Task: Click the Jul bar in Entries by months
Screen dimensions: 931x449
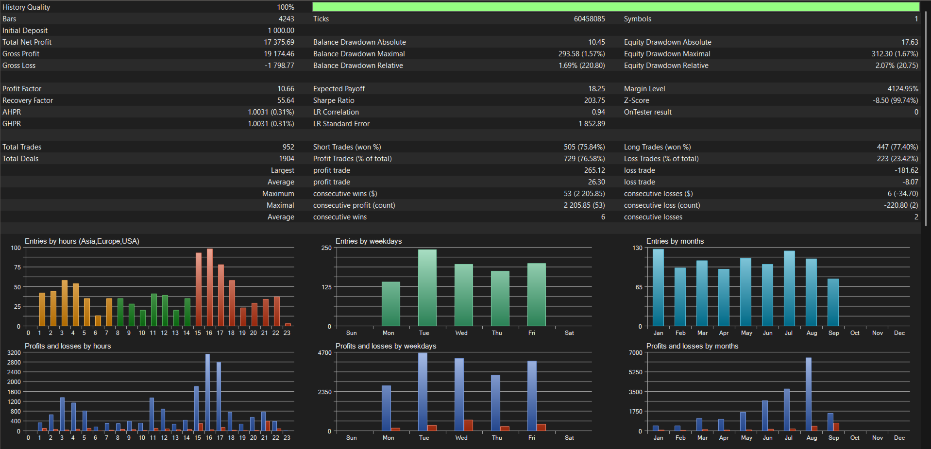Action: (x=789, y=288)
